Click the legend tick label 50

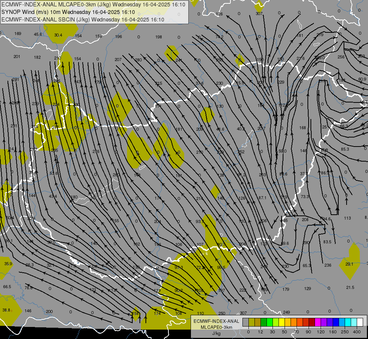(285, 332)
